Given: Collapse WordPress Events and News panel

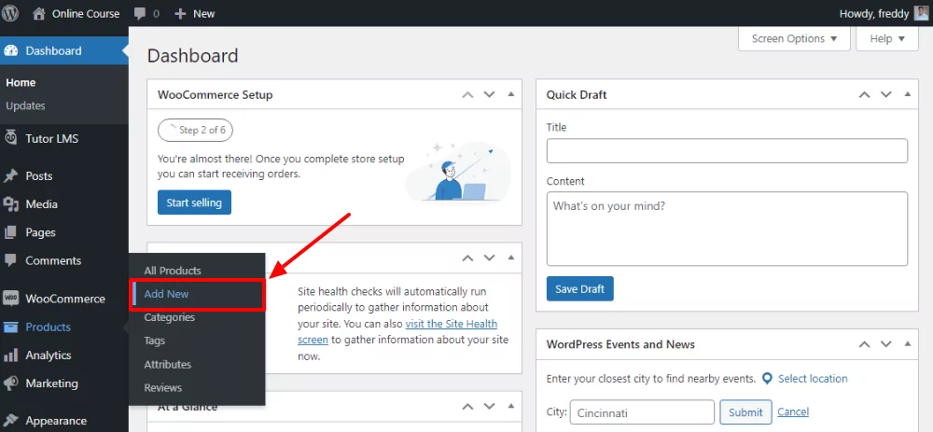Looking at the screenshot, I should point(908,343).
